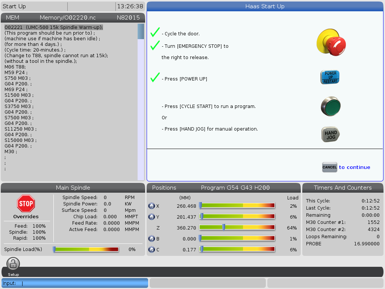The image size is (385, 289).
Task: Click the Feed override 100% value
Action: pos(39,226)
